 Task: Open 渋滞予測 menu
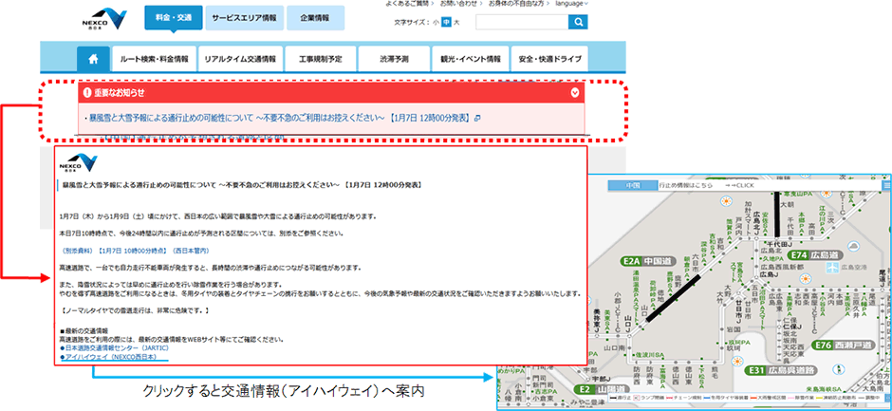pyautogui.click(x=395, y=59)
